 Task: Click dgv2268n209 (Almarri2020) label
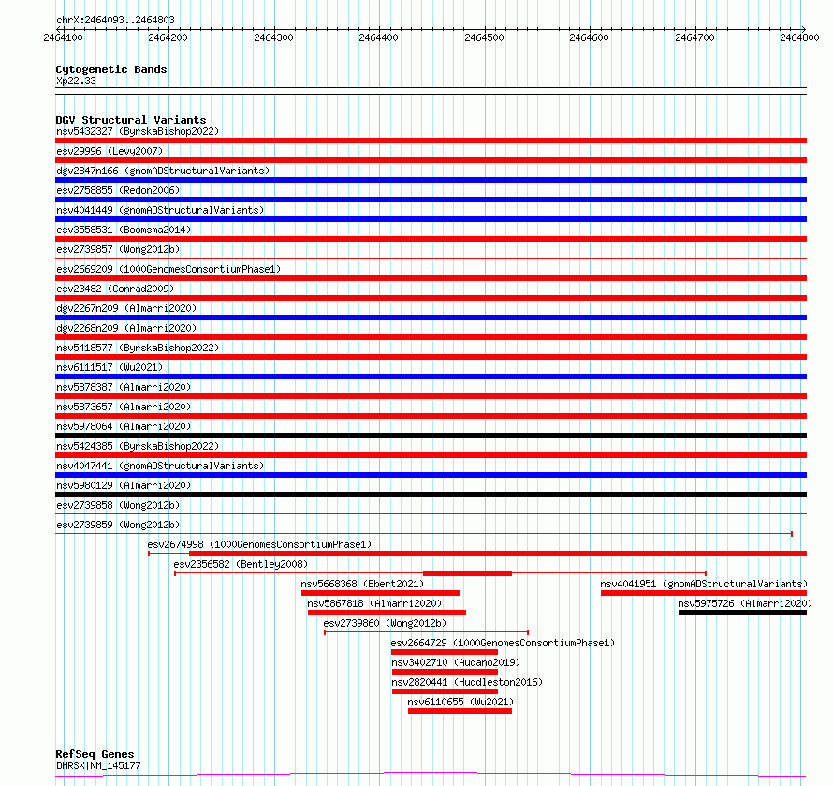point(126,328)
